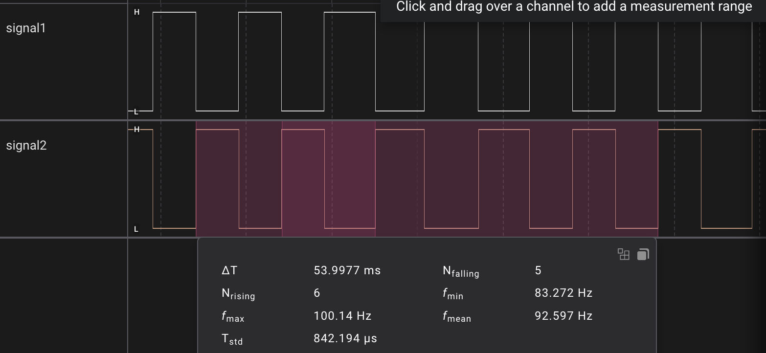Click the f max value 100.14 Hz
Viewport: 766px width, 353px height.
342,316
